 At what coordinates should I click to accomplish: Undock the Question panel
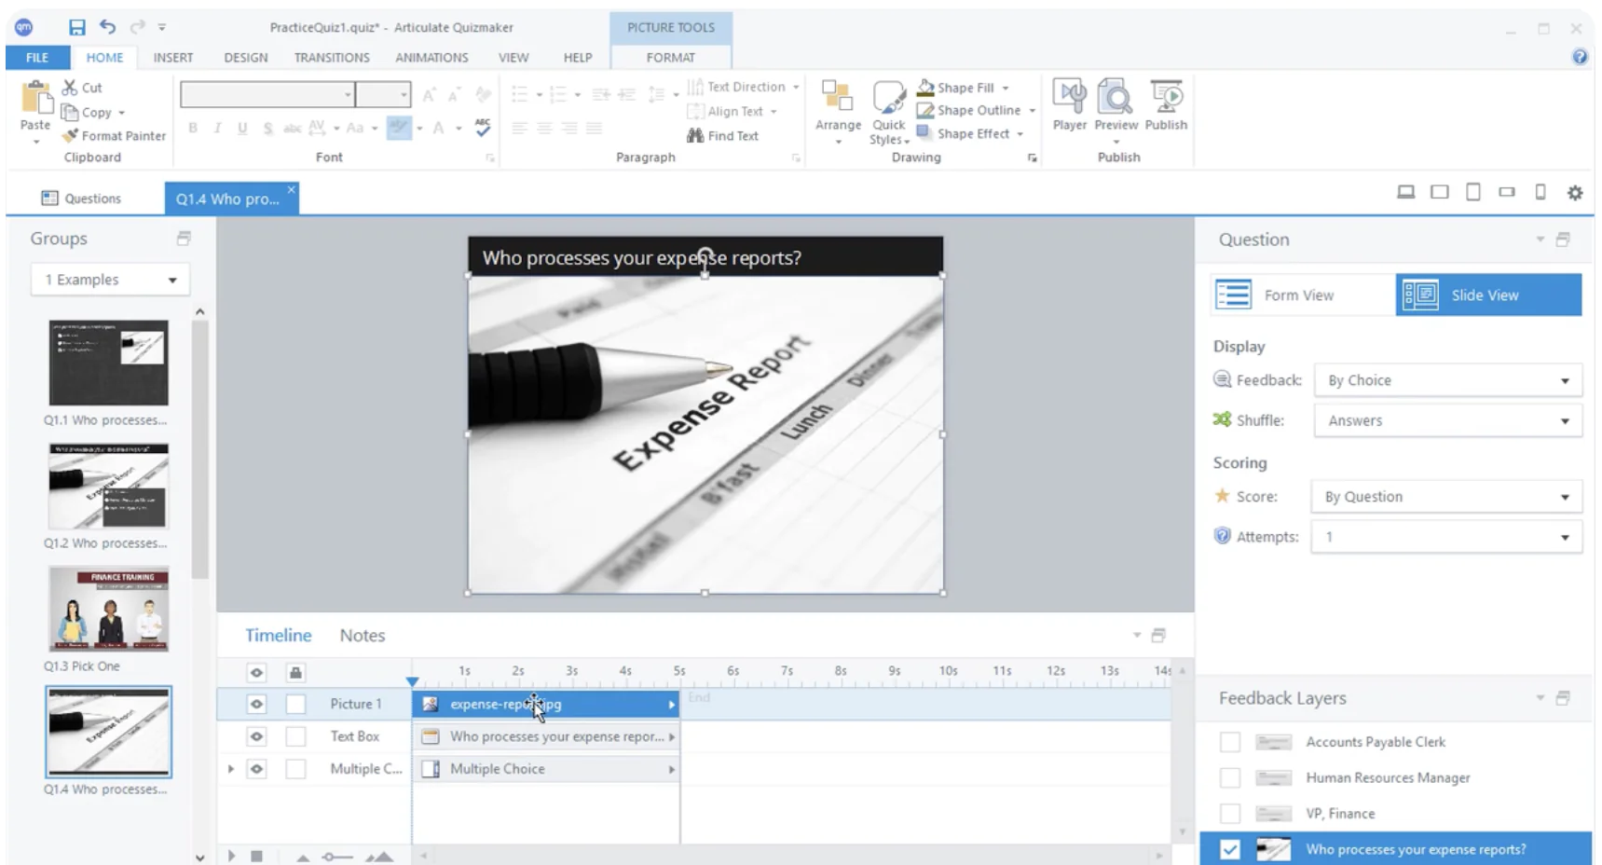tap(1563, 240)
